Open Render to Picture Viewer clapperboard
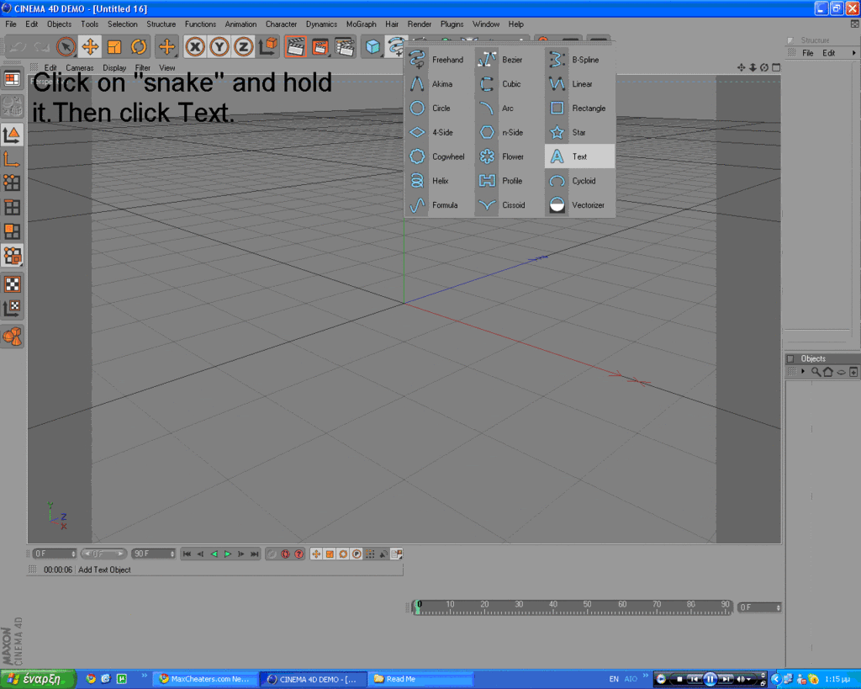The image size is (861, 689). point(320,47)
